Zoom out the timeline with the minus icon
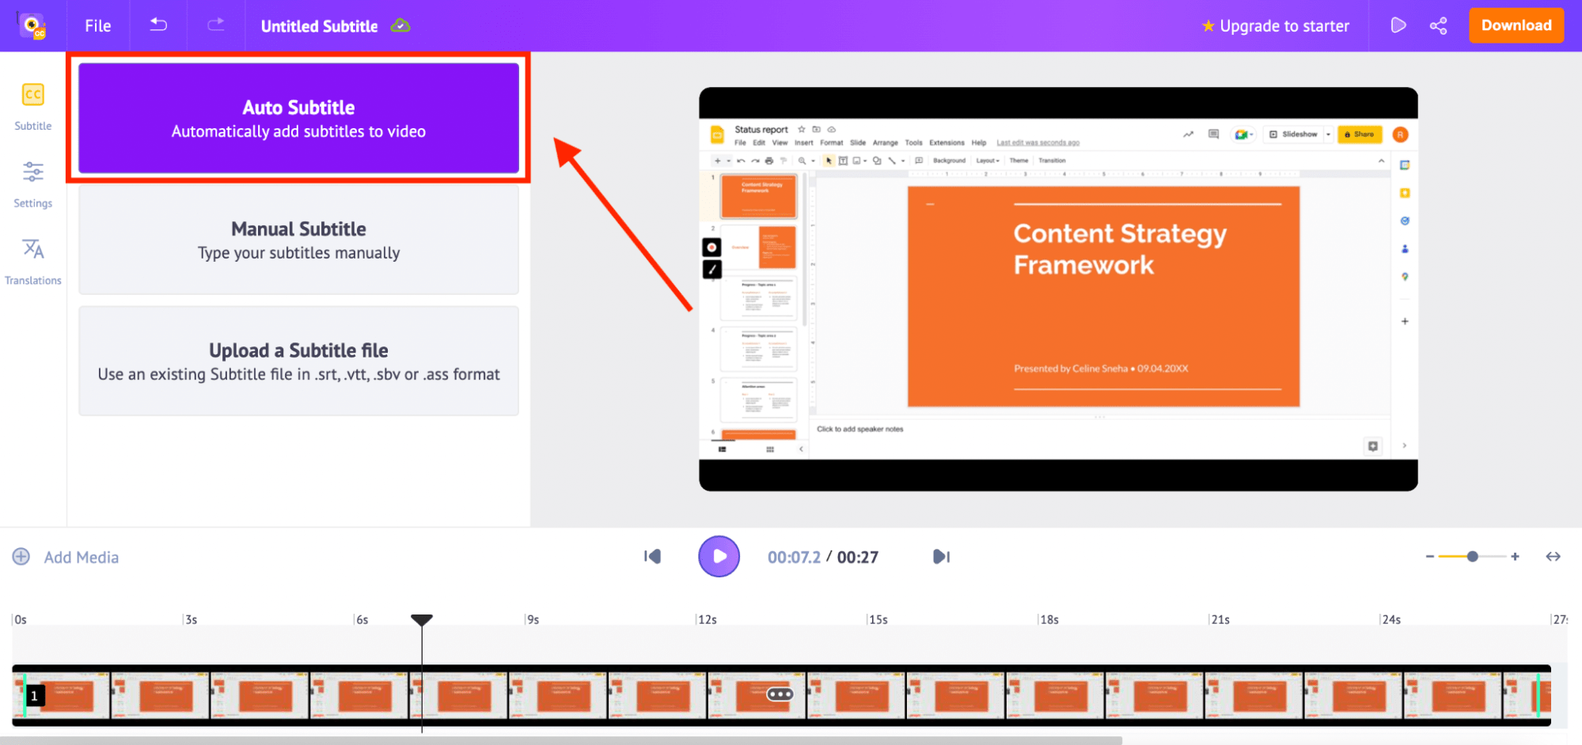This screenshot has height=745, width=1582. [x=1430, y=557]
